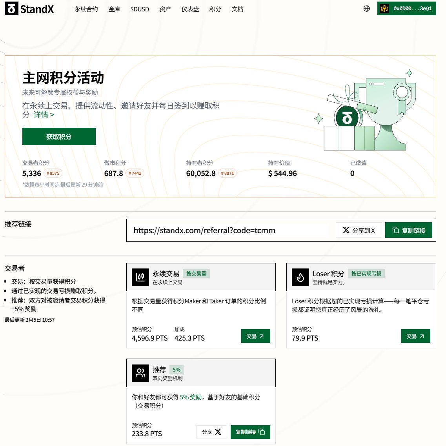Click the #8575 trader rank badge
The image size is (446, 446).
point(53,173)
